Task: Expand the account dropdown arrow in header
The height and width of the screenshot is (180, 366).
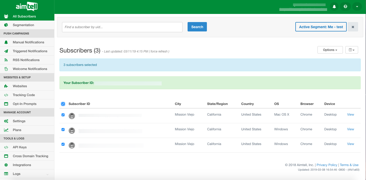Action: coord(357,7)
